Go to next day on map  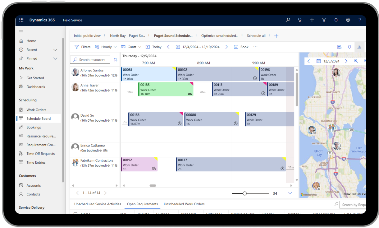346,61
